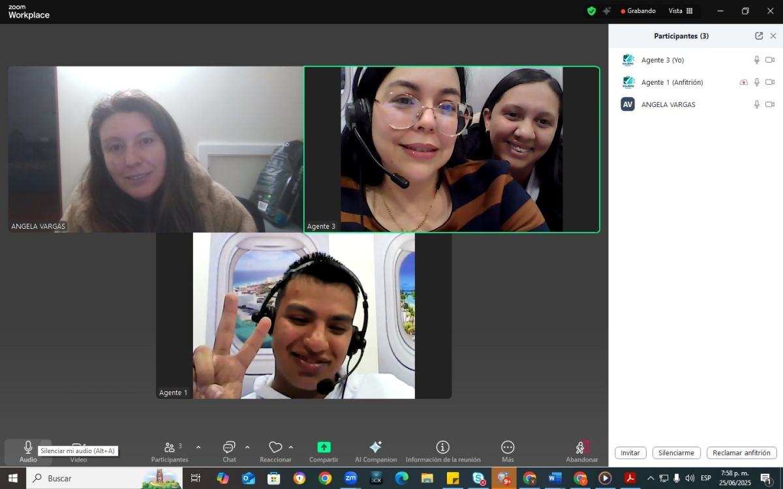Pop out the Participantes panel
Image resolution: width=783 pixels, height=489 pixels.
(x=759, y=37)
